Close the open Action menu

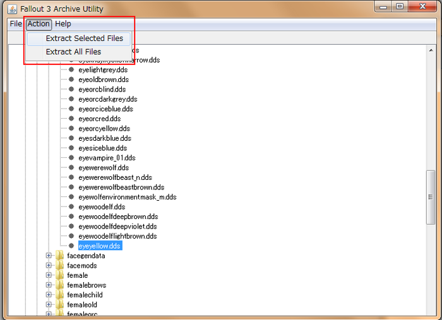click(x=39, y=24)
